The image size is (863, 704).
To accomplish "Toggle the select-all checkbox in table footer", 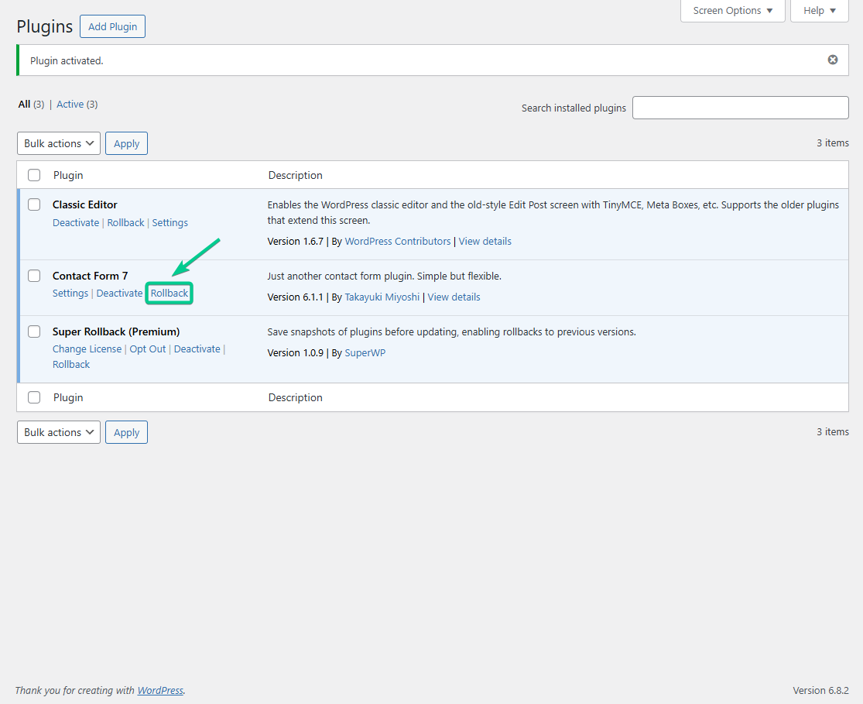I will tap(34, 397).
